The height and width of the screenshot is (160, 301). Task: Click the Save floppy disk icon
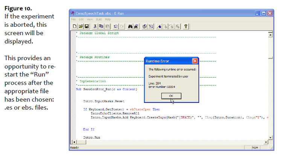click(87, 26)
